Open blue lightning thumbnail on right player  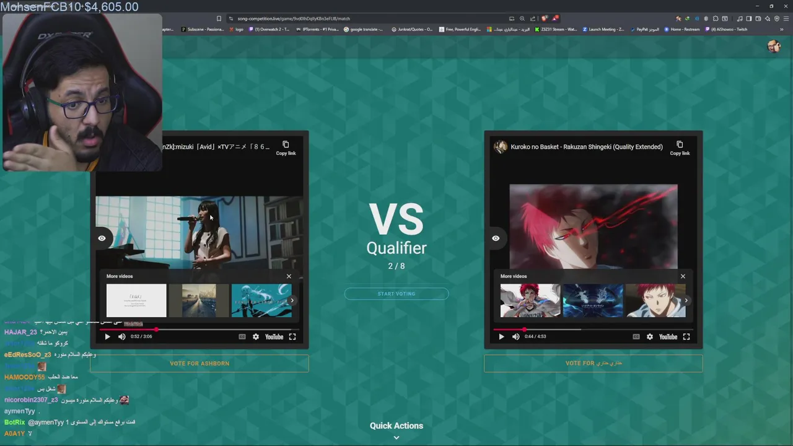[x=593, y=300]
